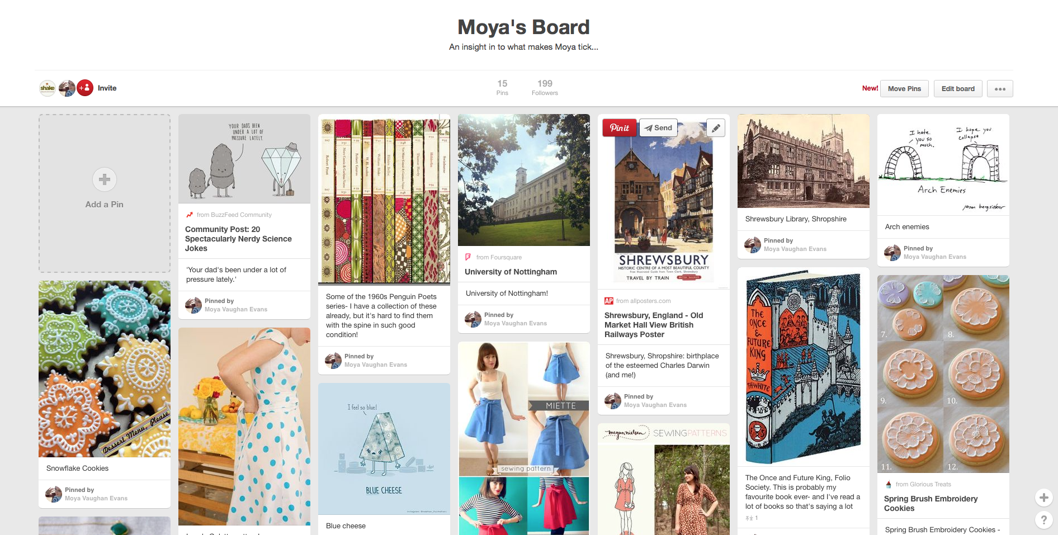
Task: Open the University of Nottingham link
Action: point(511,272)
